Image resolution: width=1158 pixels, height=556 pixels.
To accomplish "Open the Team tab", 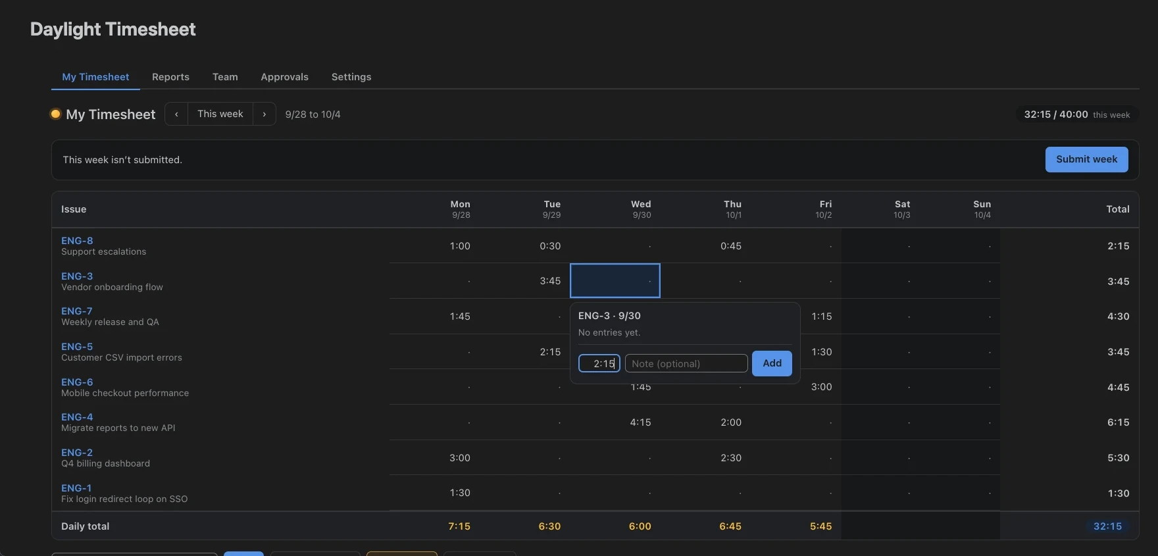I will point(225,77).
